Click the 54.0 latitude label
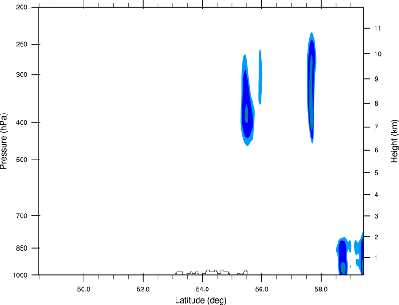This screenshot has width=399, height=305. (203, 290)
